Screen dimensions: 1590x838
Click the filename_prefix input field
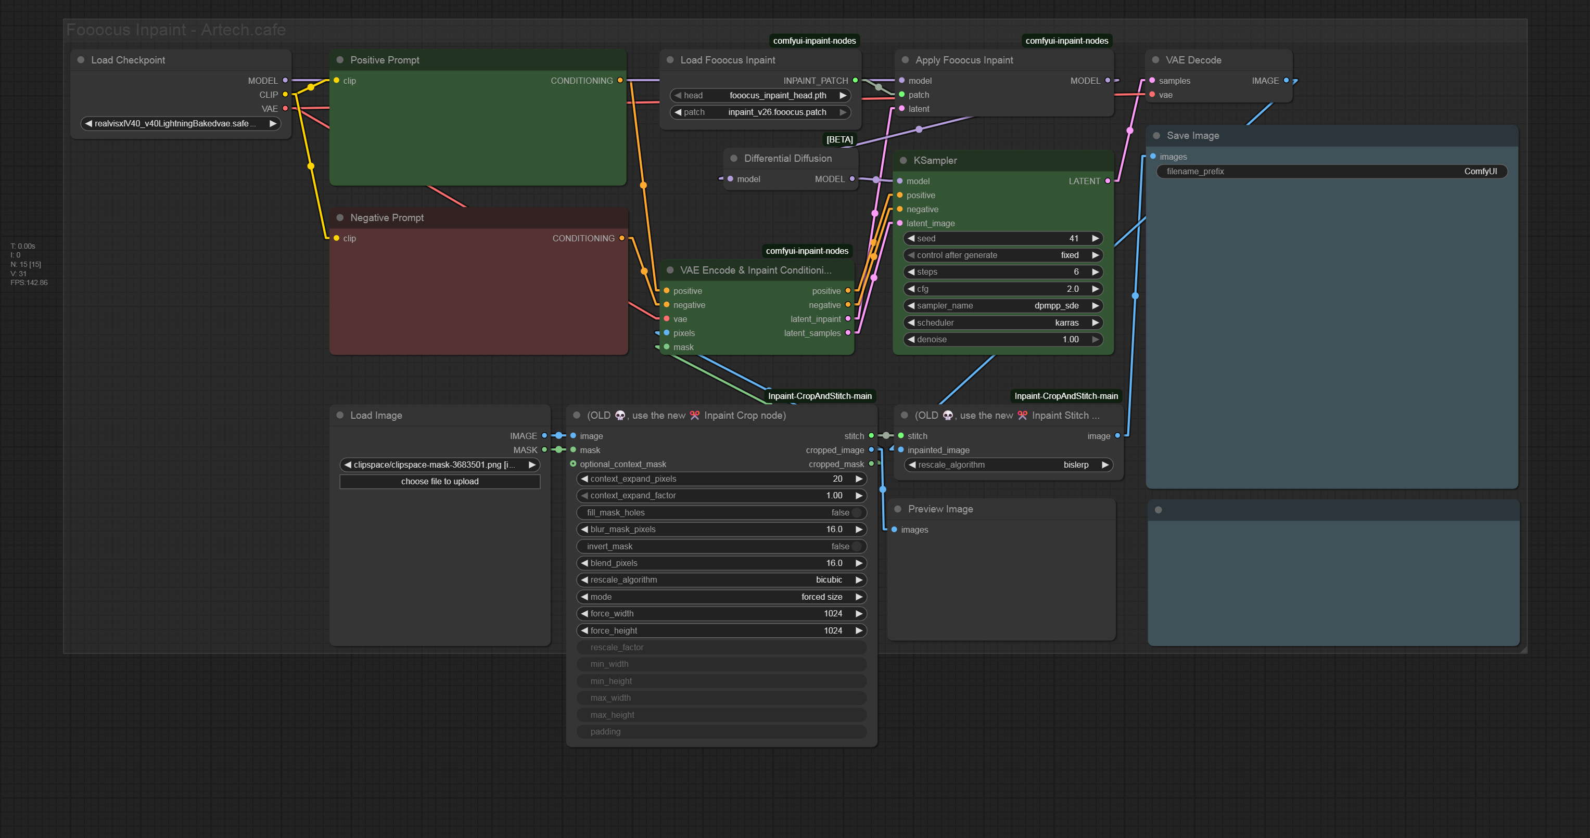[x=1331, y=172]
